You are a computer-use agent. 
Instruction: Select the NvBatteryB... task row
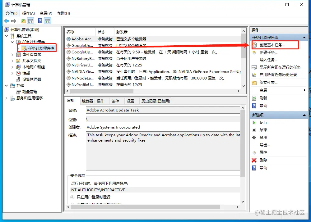(x=153, y=59)
